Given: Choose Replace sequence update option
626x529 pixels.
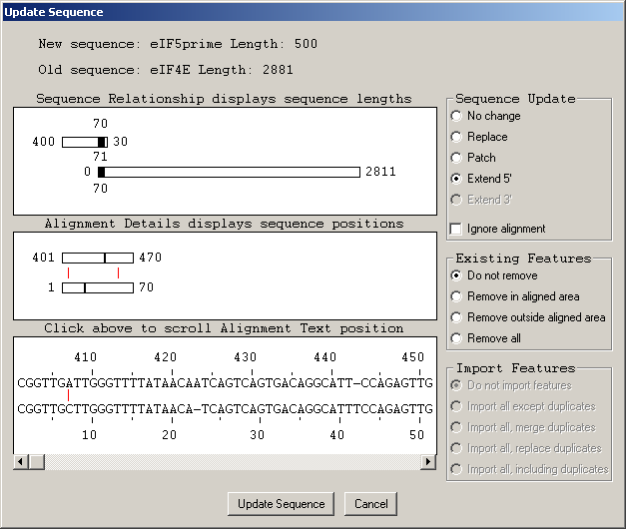Looking at the screenshot, I should click(x=457, y=137).
